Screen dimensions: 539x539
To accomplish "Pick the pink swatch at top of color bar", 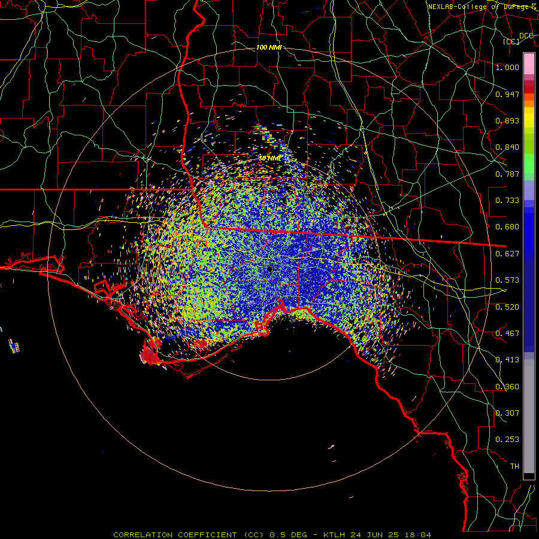I will [x=529, y=63].
